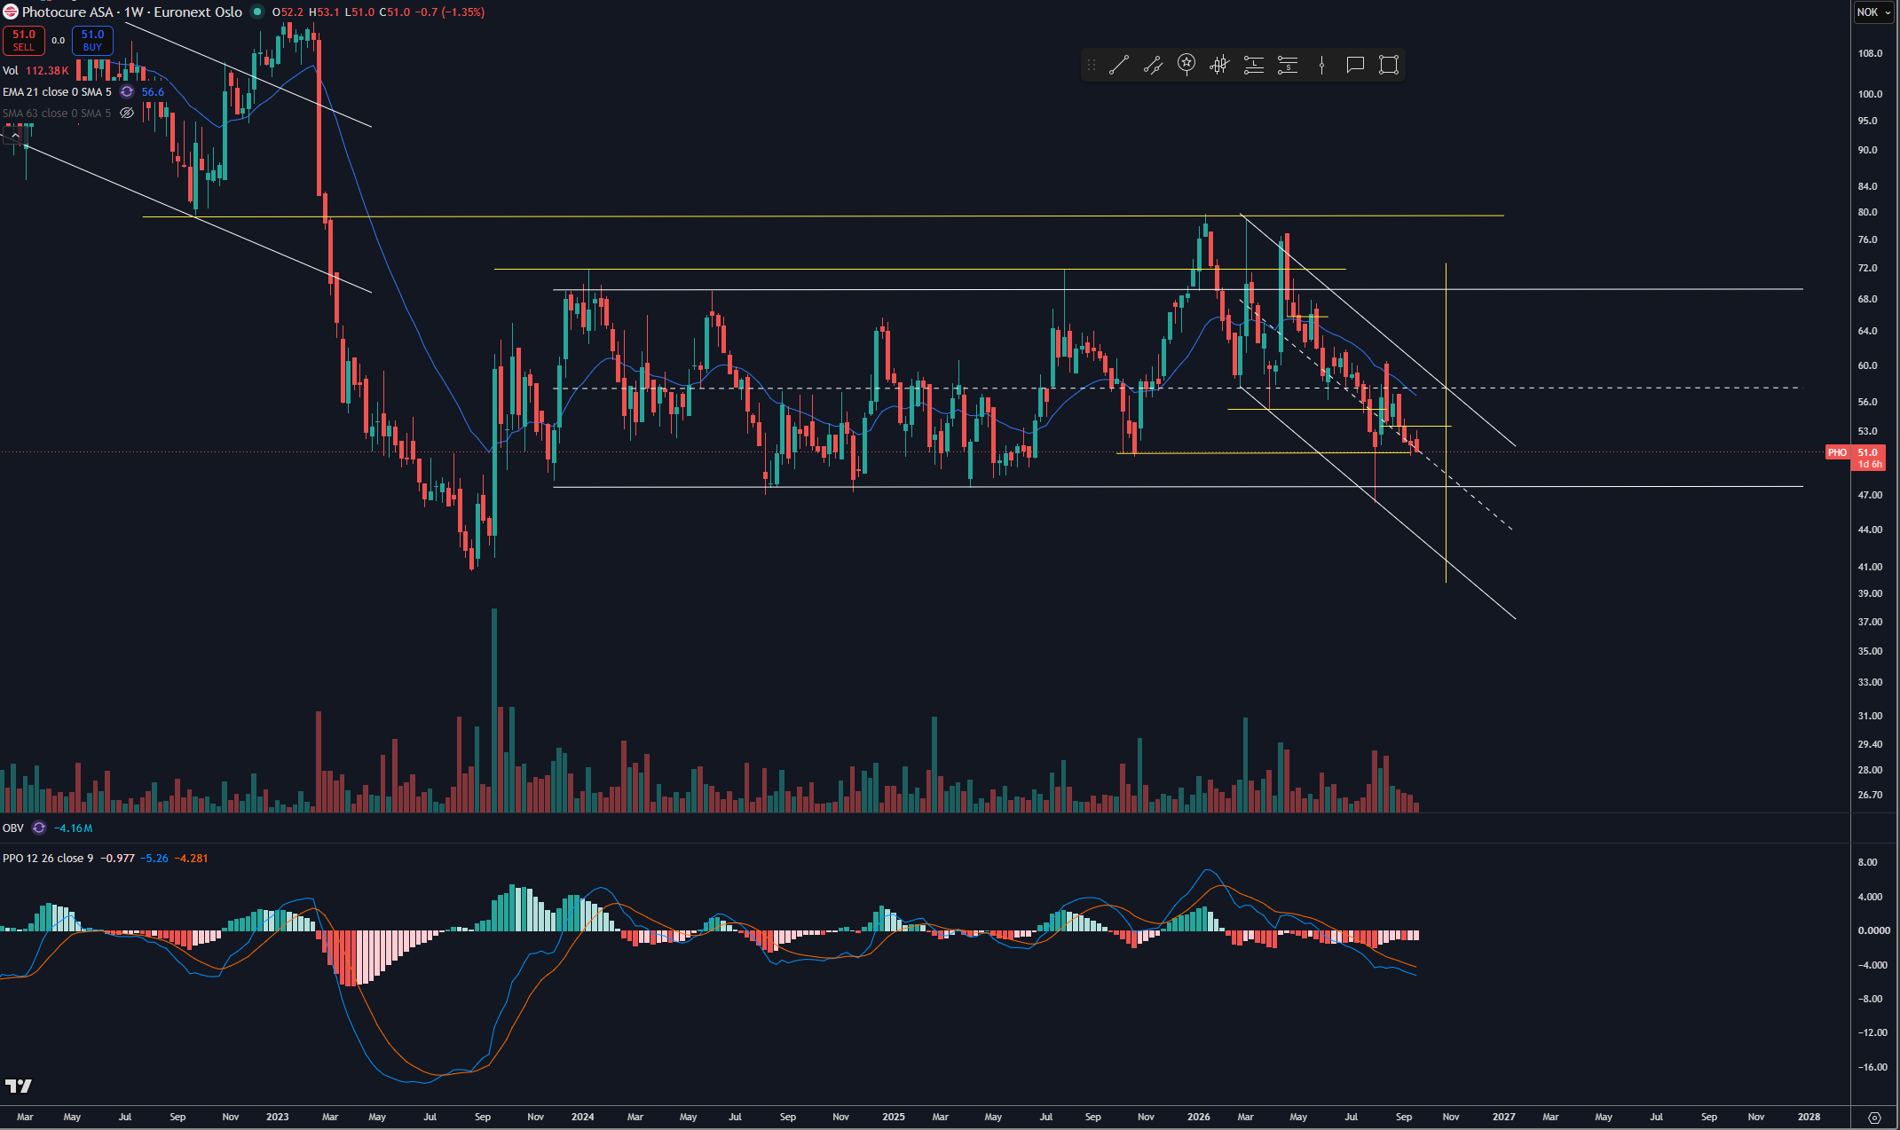Viewport: 1900px width, 1130px height.
Task: Collapse the indicator legend with chevron
Action: point(15,135)
